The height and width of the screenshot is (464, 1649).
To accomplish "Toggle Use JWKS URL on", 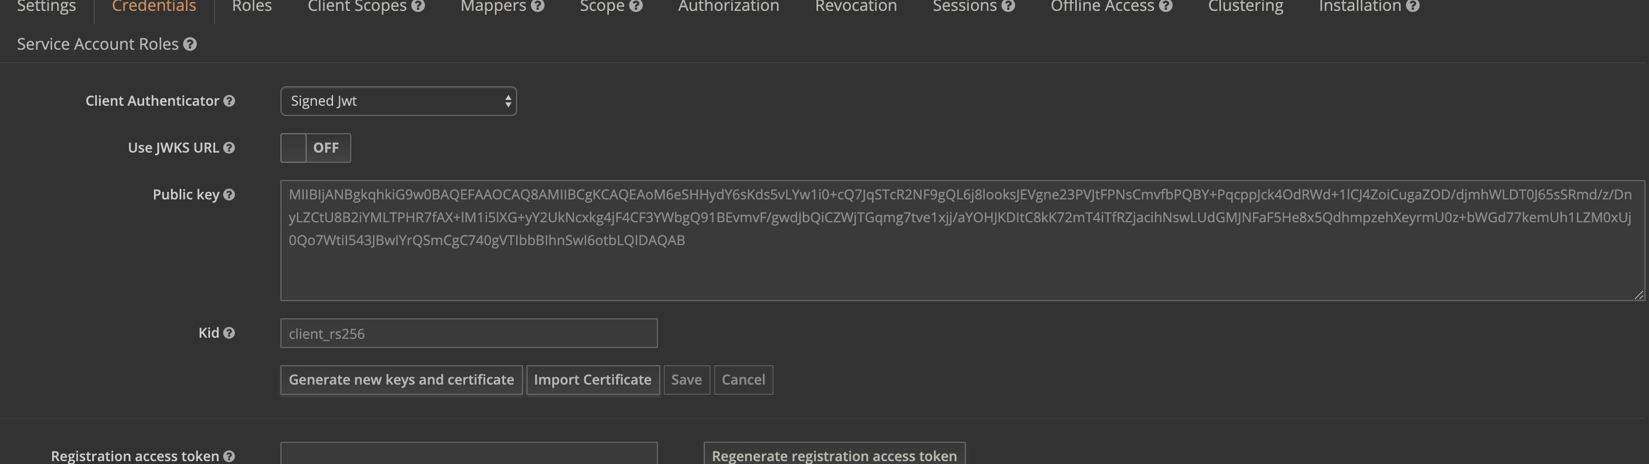I will (315, 147).
